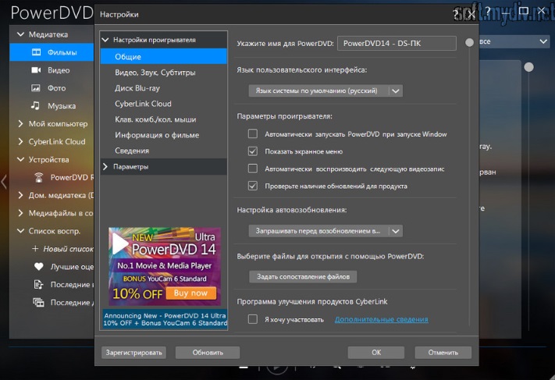Enable auto-launch PowerDVD at Windows startup checkbox
The image size is (555, 380).
pyautogui.click(x=252, y=134)
